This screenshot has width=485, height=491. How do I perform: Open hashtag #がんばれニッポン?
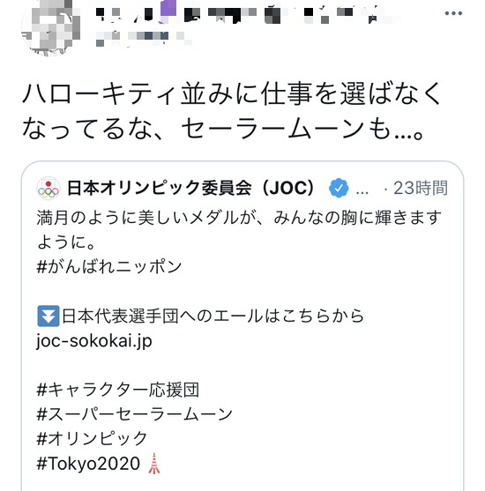[x=109, y=267]
